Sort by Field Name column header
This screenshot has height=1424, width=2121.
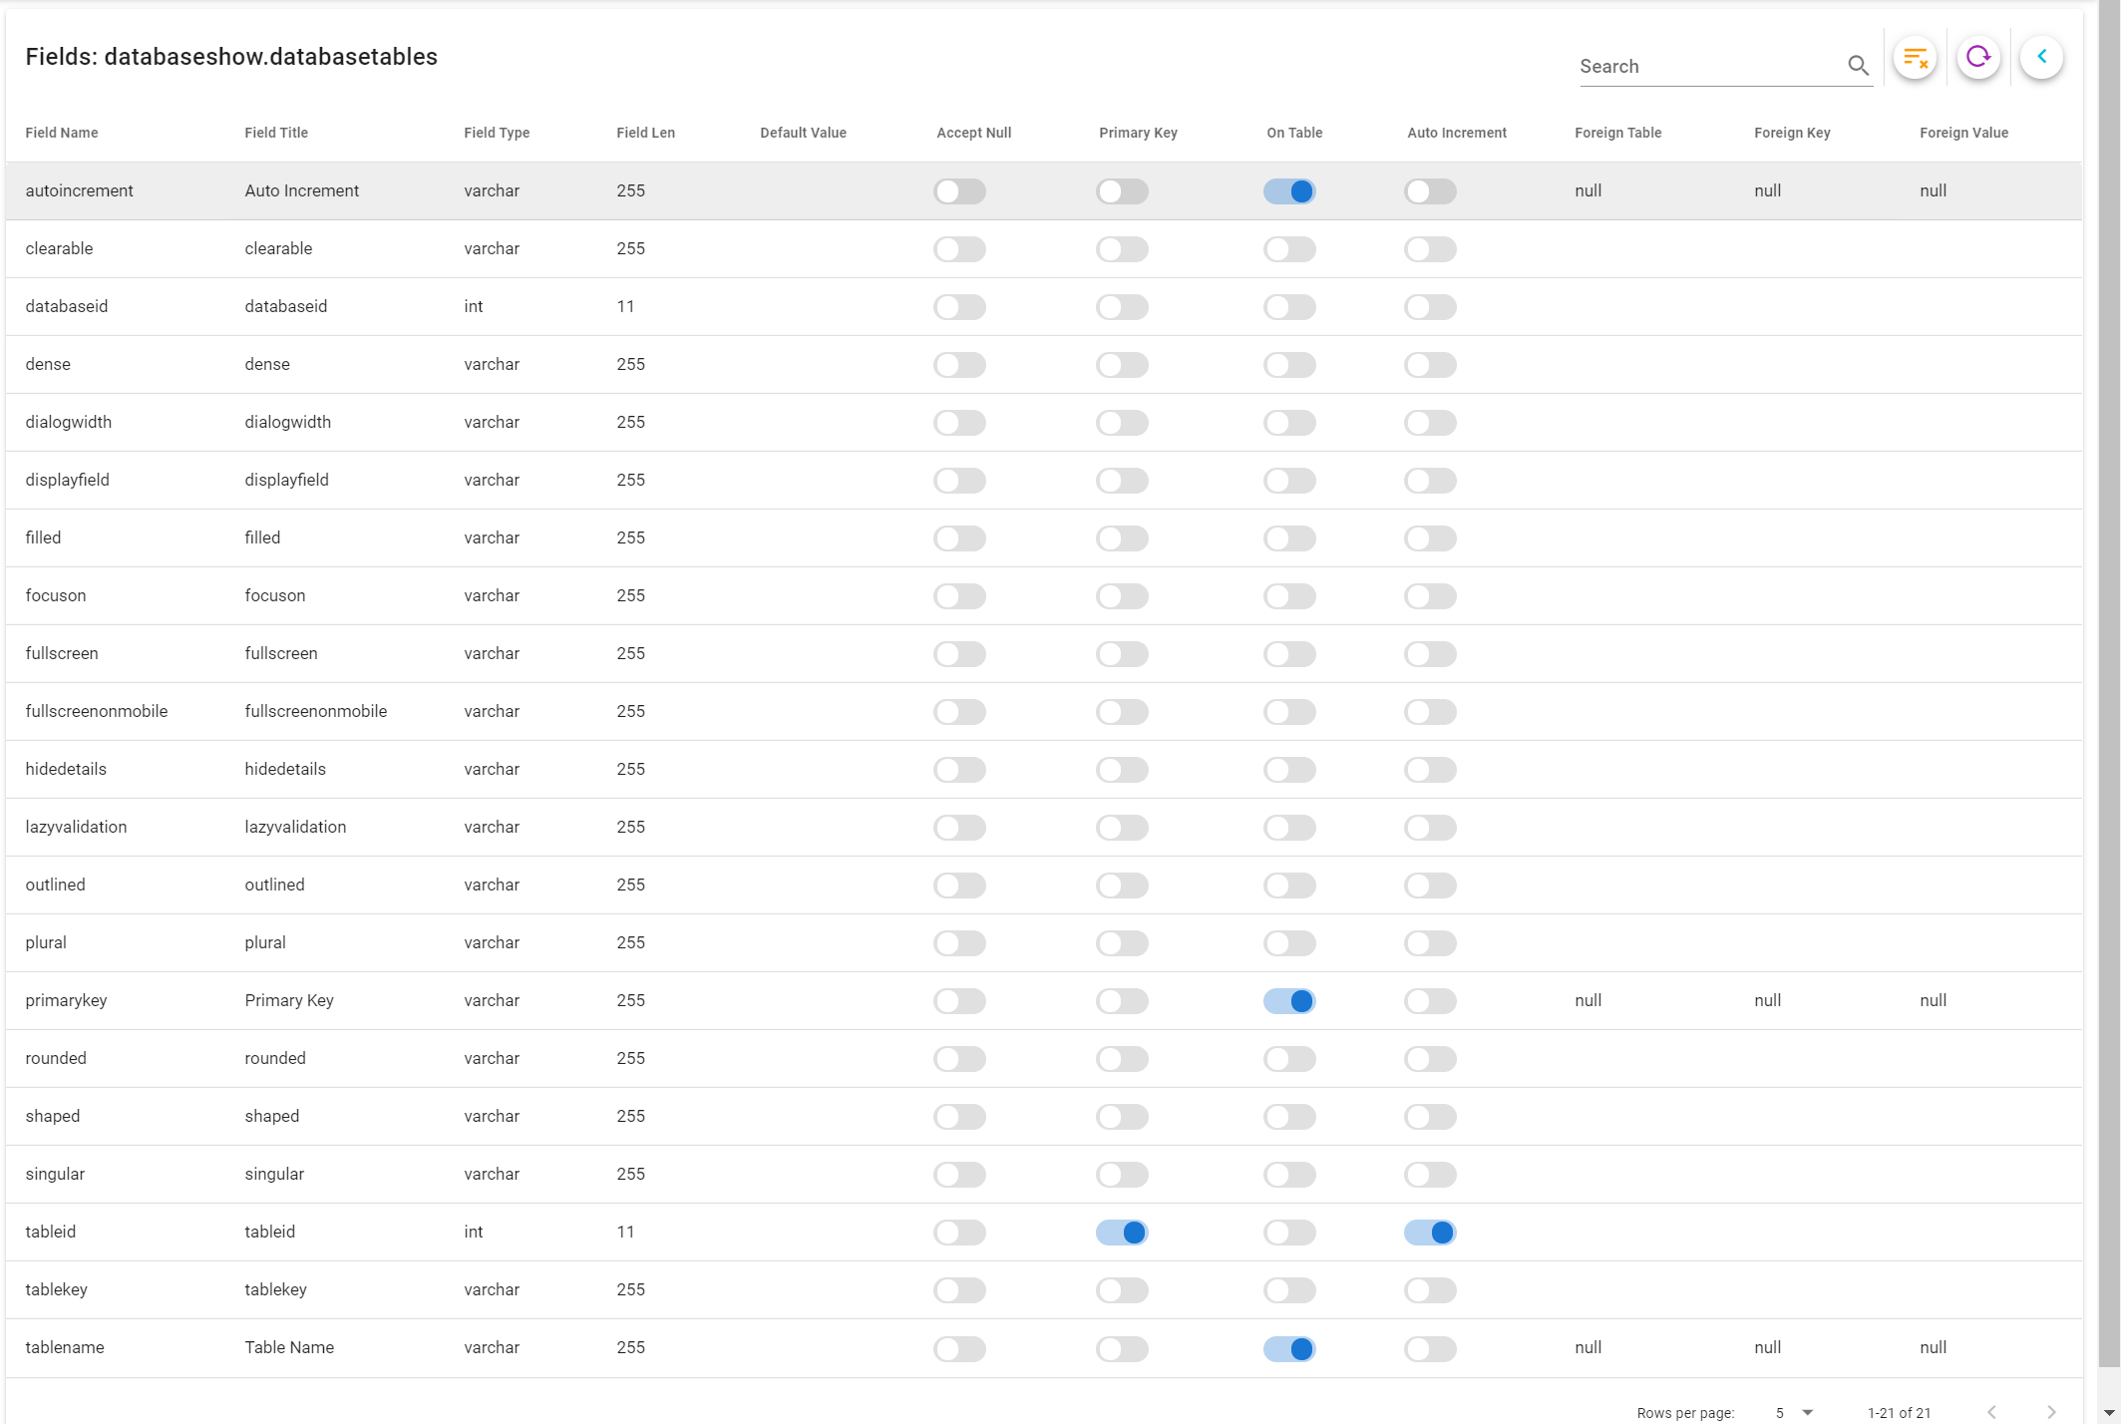(x=62, y=133)
